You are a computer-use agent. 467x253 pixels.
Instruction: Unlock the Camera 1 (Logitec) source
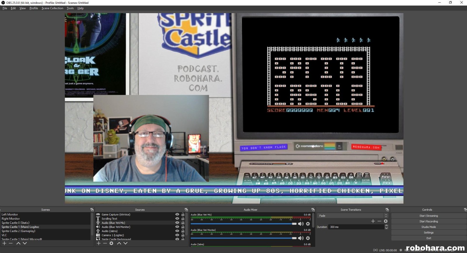point(183,235)
